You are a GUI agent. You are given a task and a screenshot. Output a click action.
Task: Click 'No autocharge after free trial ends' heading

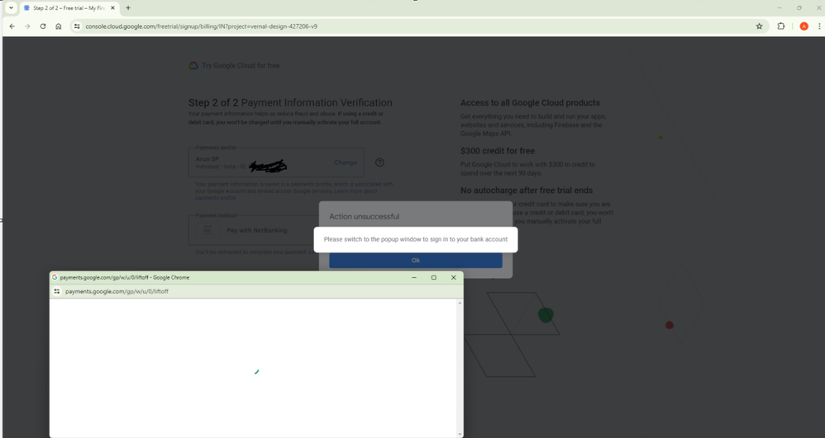[526, 190]
